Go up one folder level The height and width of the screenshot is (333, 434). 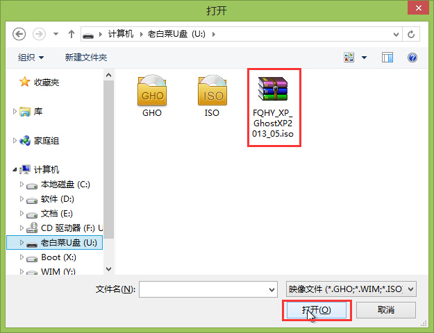[72, 34]
